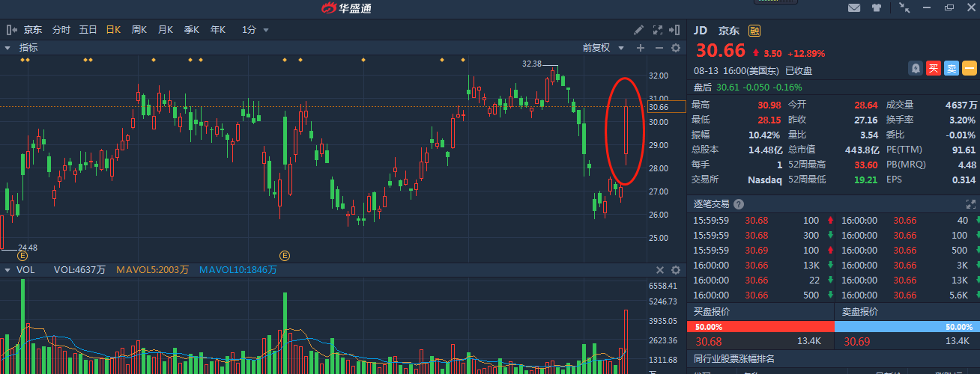The width and height of the screenshot is (980, 374).
Task: Set a price alert with bell icon
Action: 916,68
